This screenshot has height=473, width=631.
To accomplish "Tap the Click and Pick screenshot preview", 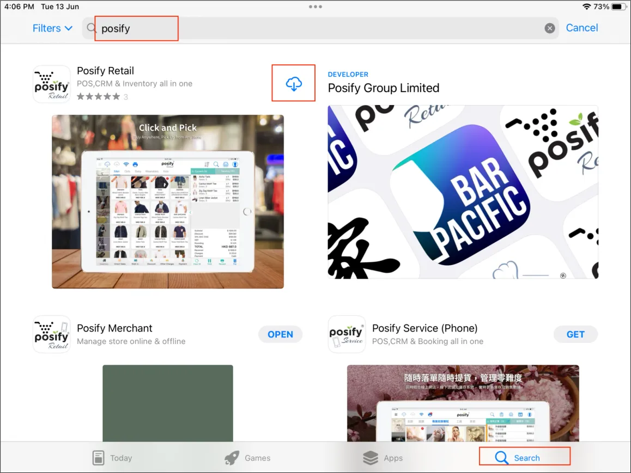I will pos(167,201).
